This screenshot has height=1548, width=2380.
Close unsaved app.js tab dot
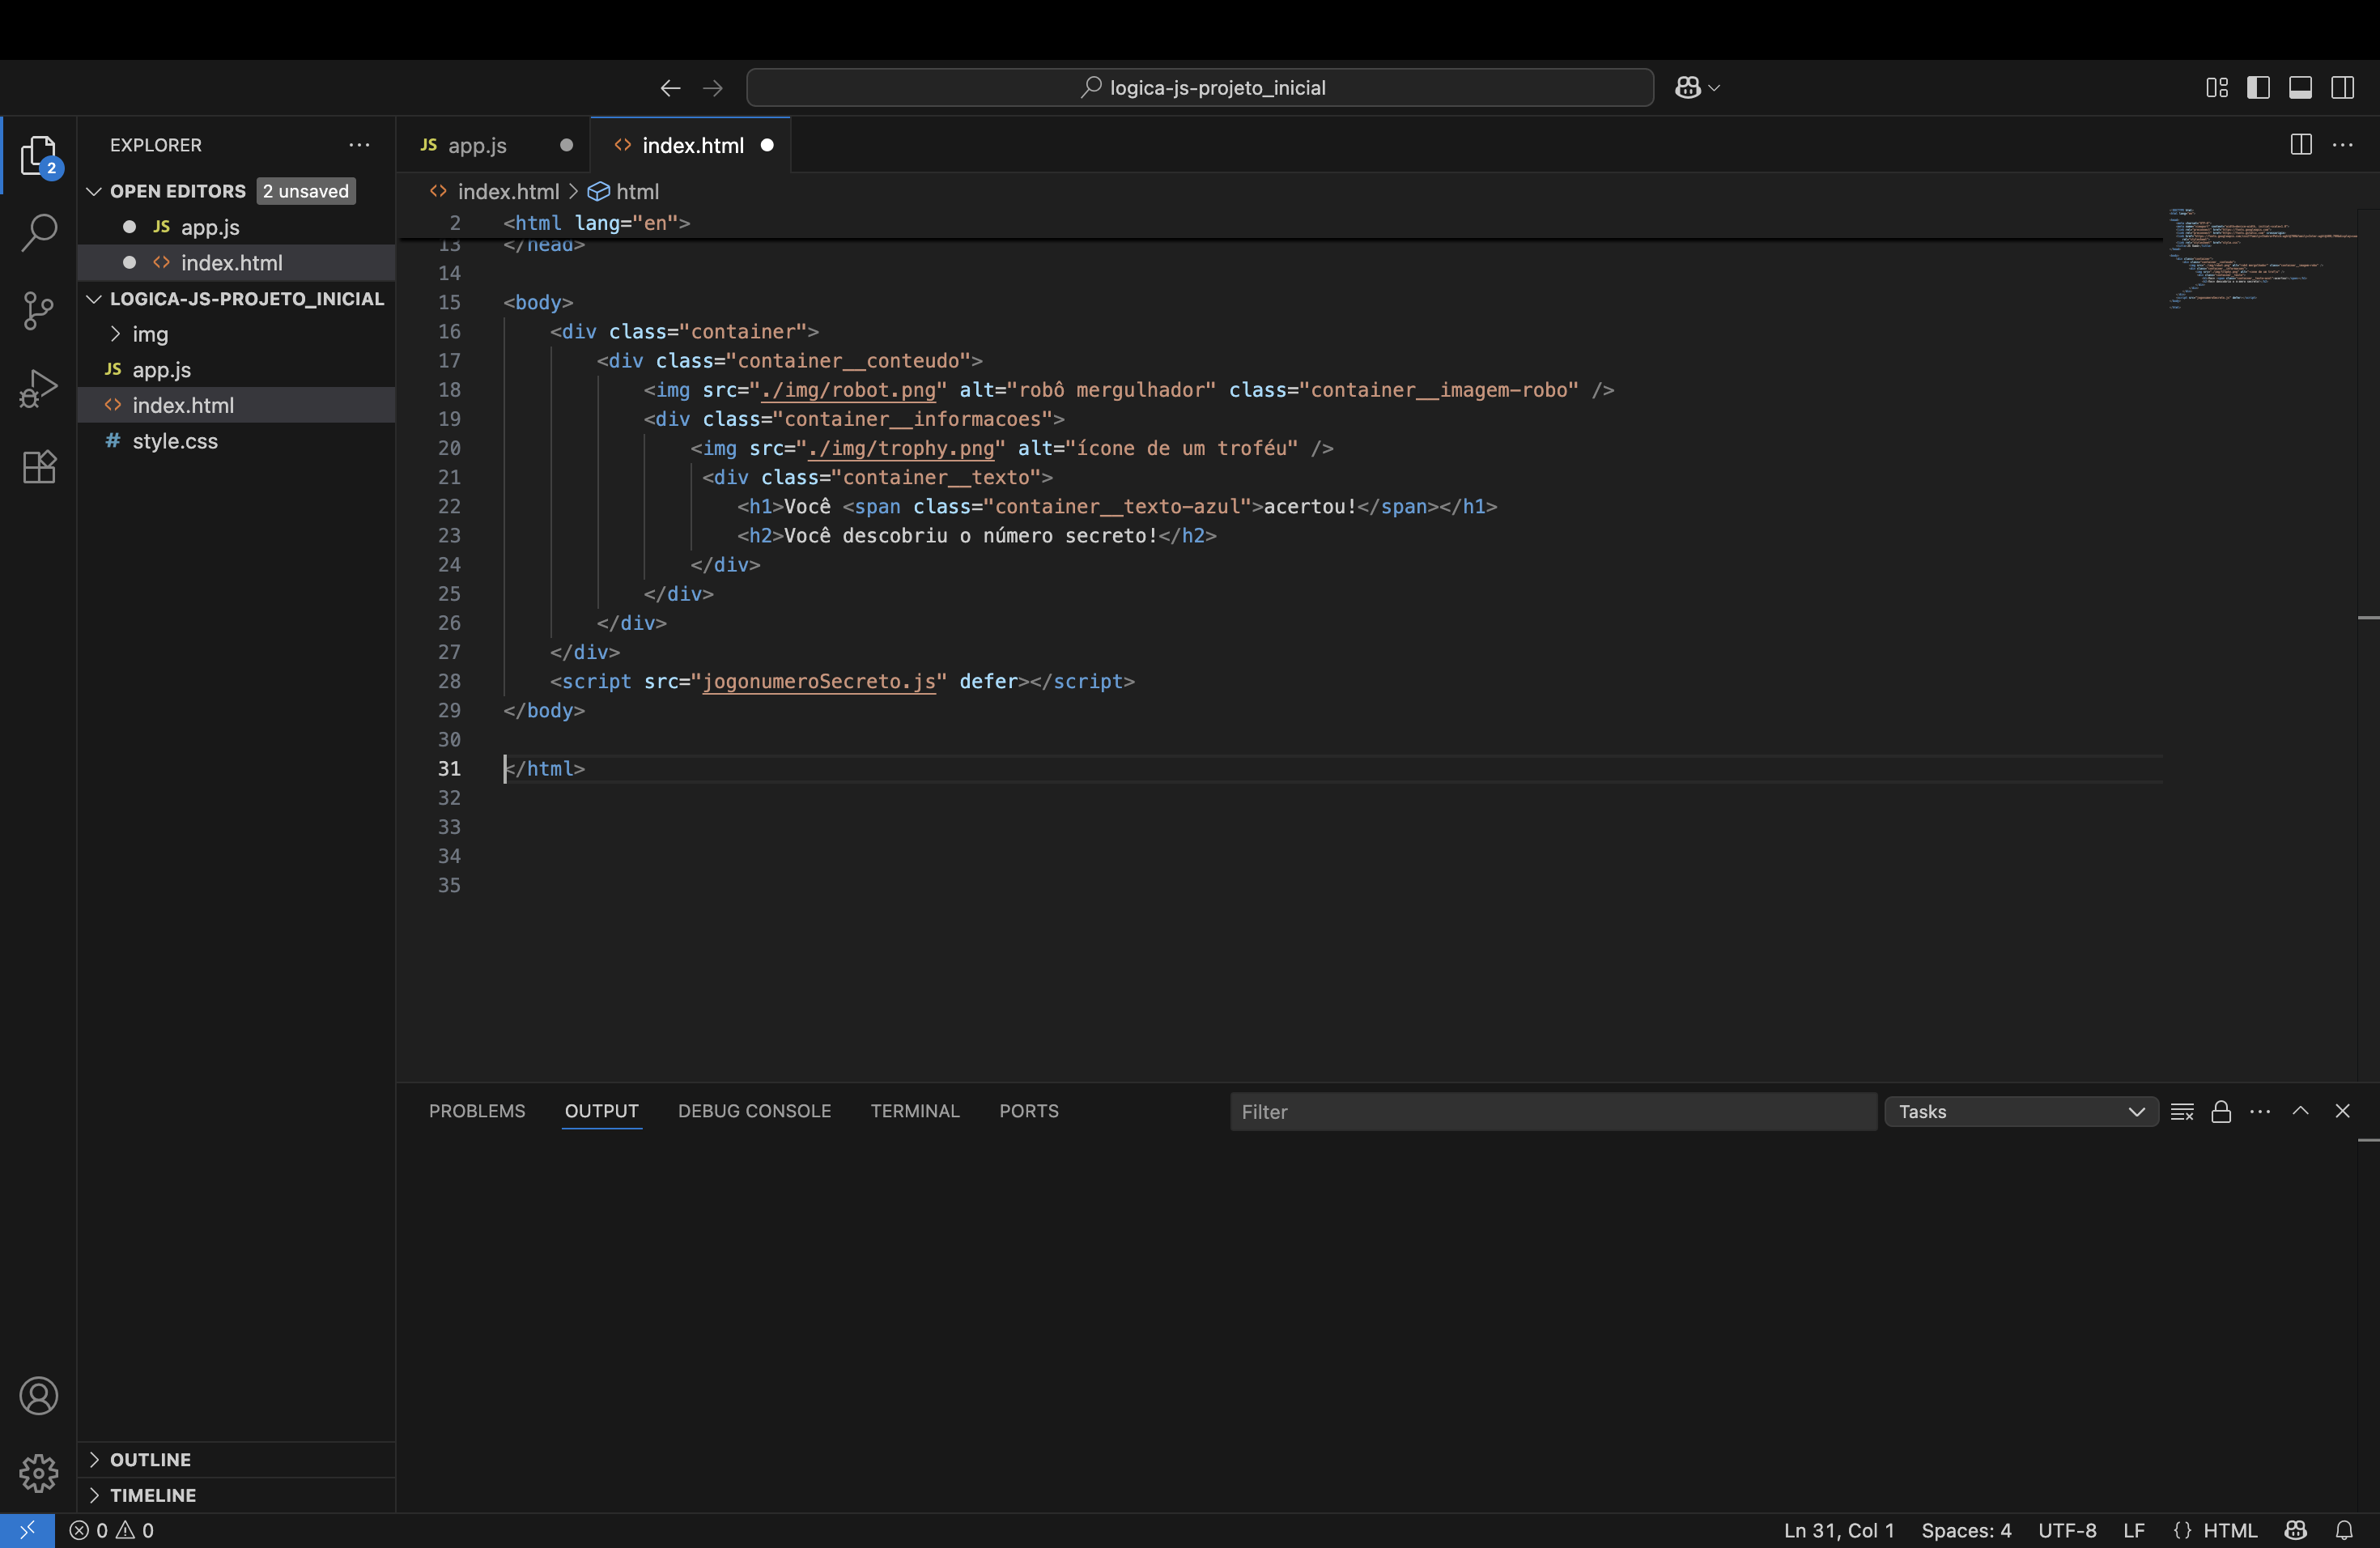point(566,145)
